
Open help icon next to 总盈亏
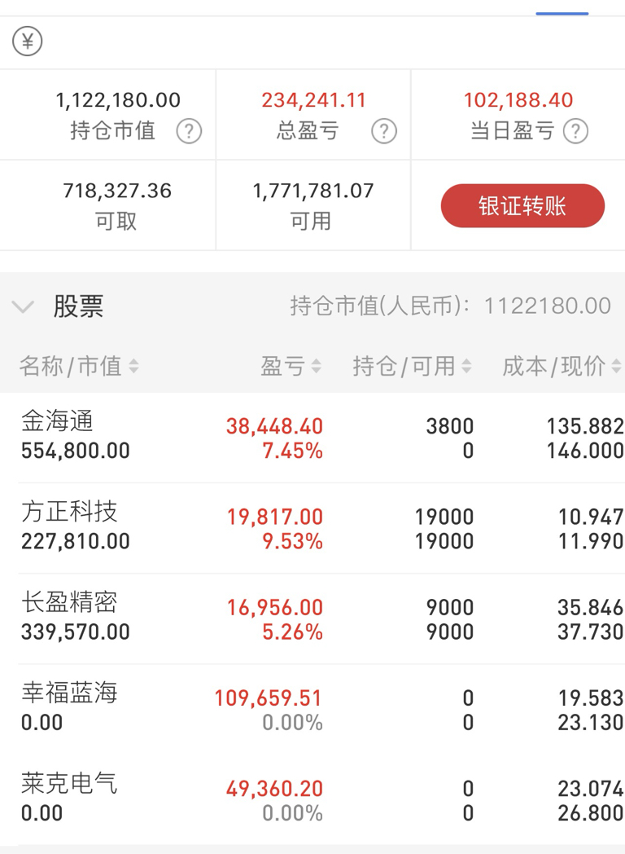point(384,131)
